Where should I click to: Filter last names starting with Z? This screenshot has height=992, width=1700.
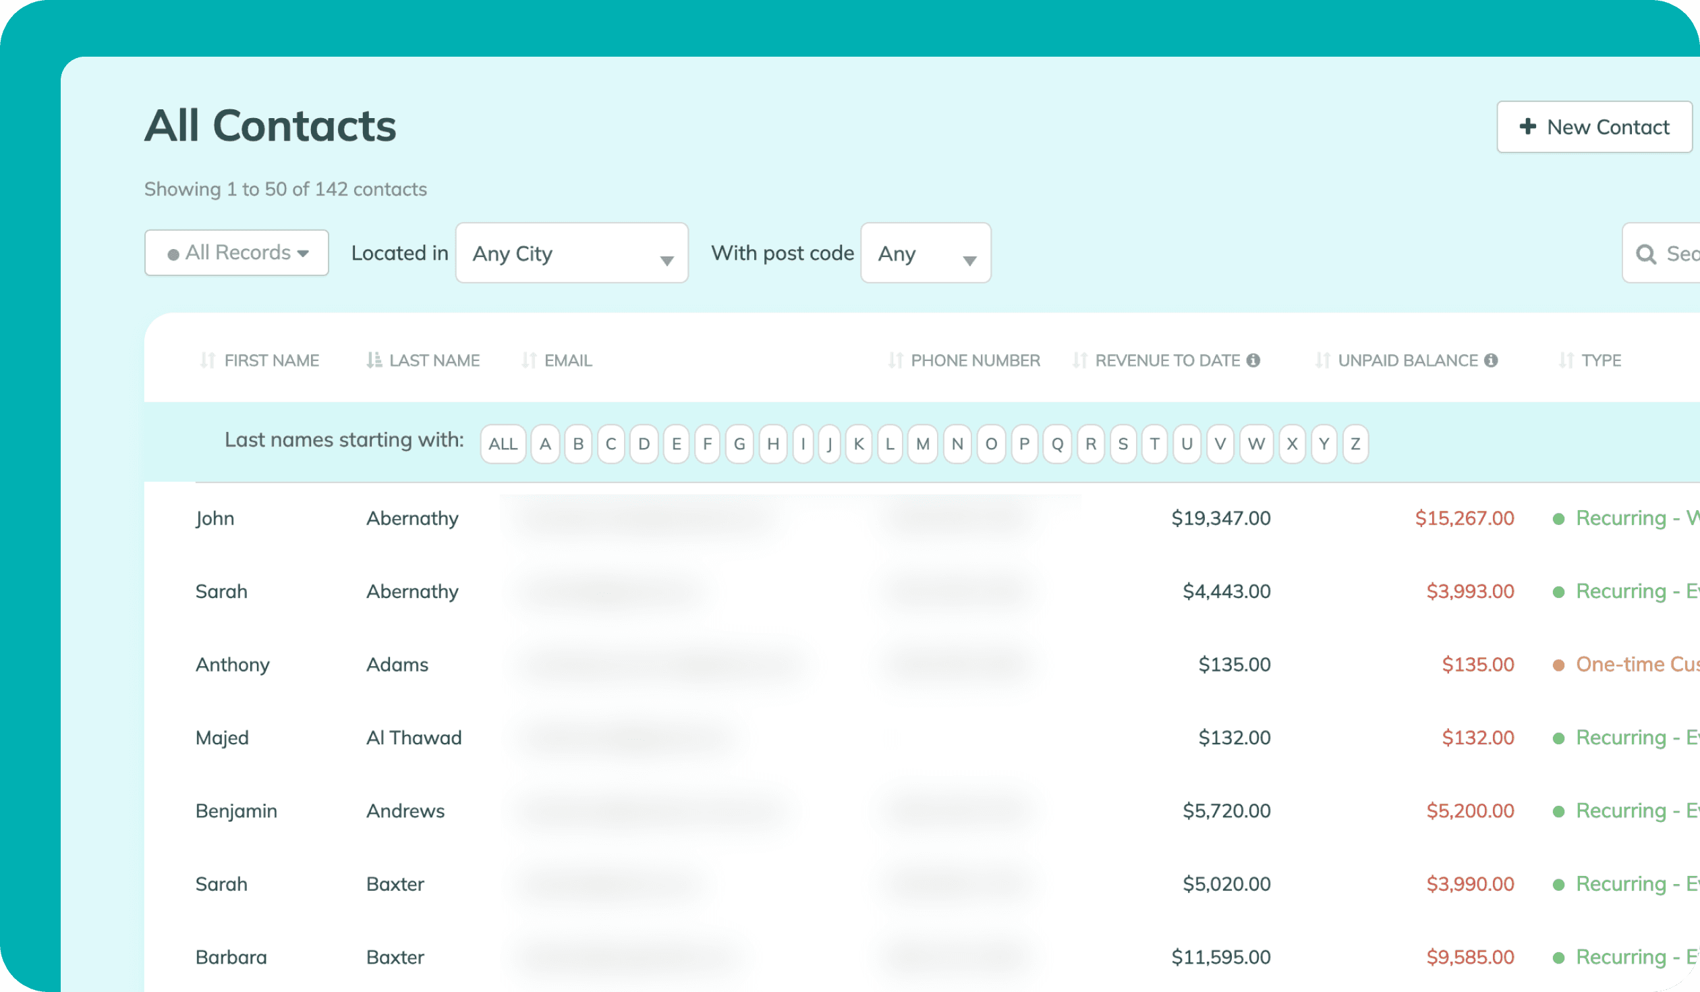click(1355, 444)
